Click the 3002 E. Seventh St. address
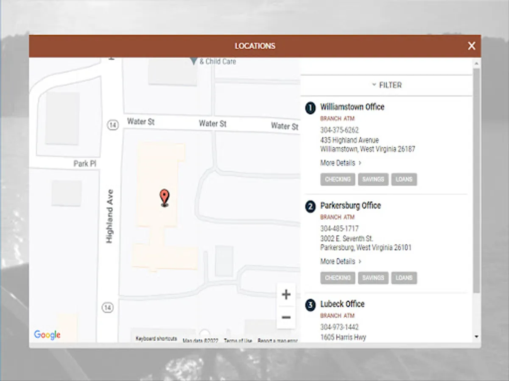 (x=347, y=239)
